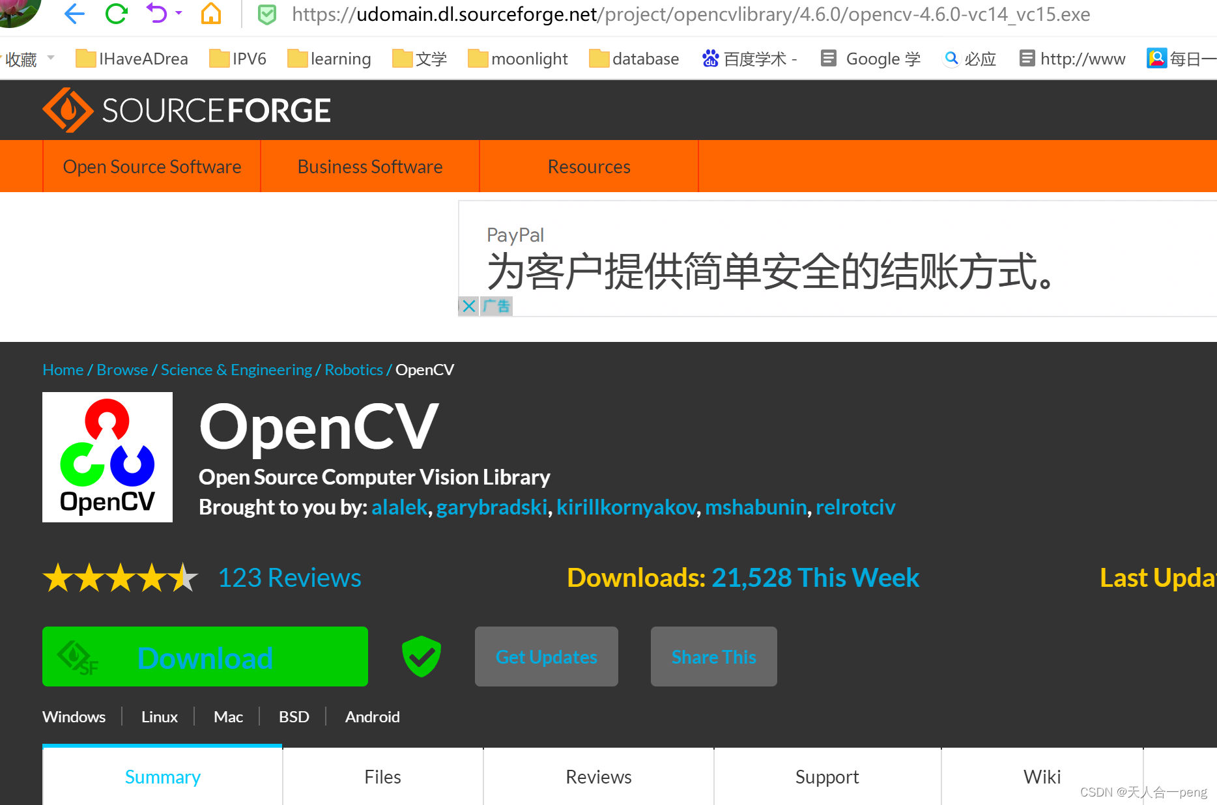Screen dimensions: 1217x805
Task: Expand the 收藏 favorites dropdown arrow
Action: 51,58
